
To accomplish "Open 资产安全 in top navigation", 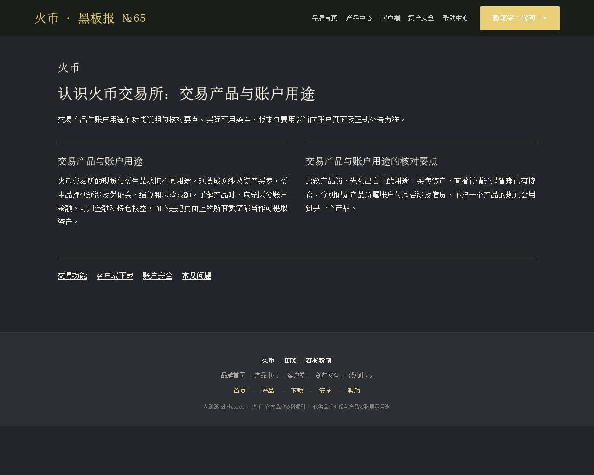I will [x=421, y=18].
